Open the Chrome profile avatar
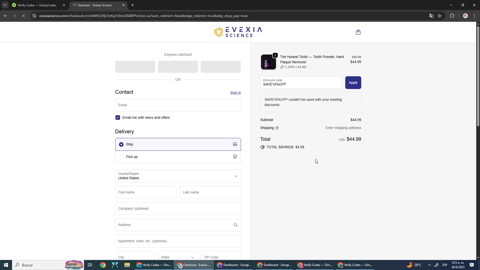Viewport: 480px width, 270px height. 465,16
